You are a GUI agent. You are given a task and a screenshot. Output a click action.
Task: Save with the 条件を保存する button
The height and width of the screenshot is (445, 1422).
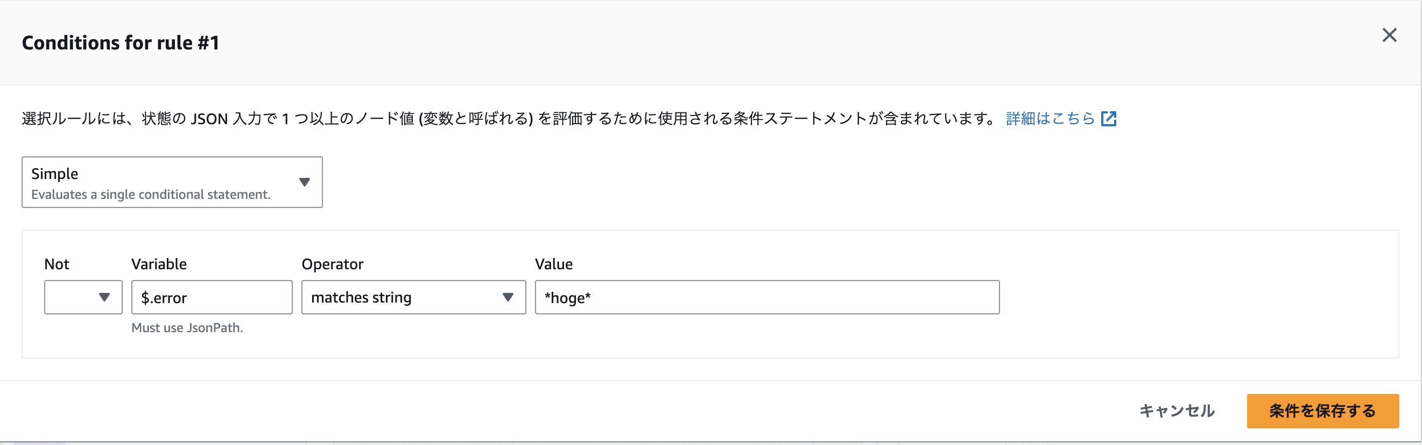point(1322,411)
